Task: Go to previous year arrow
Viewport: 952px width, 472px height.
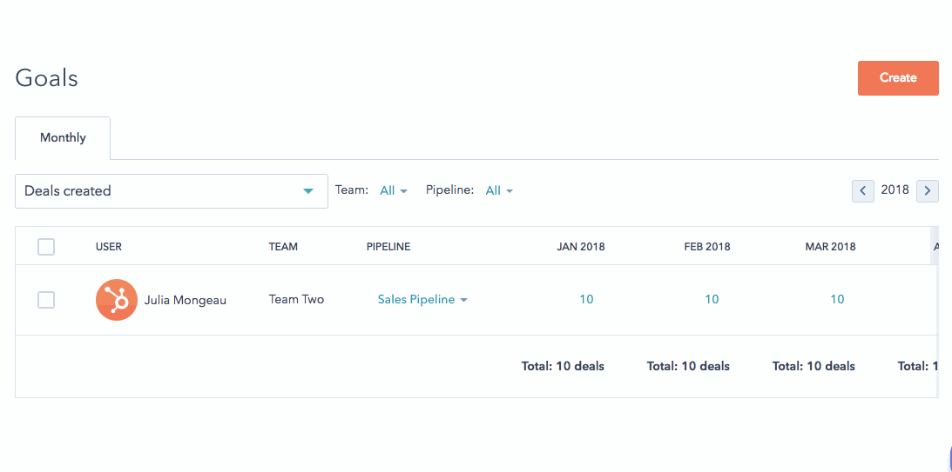Action: (863, 191)
